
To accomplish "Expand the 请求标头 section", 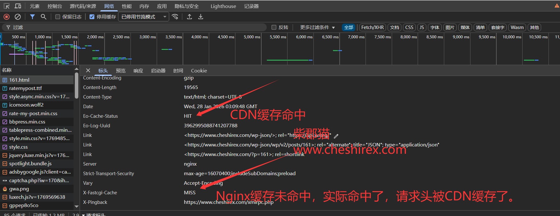I will (95, 214).
